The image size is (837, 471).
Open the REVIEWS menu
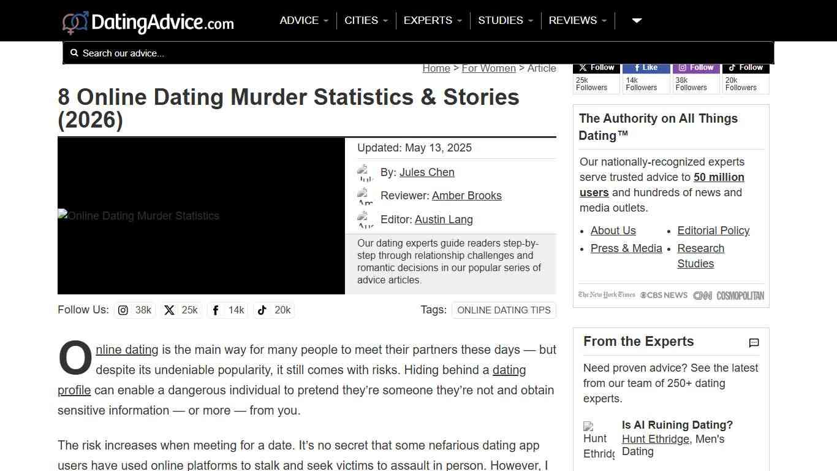(577, 20)
